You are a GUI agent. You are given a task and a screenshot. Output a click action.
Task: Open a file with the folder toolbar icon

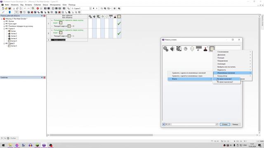pos(6,8)
